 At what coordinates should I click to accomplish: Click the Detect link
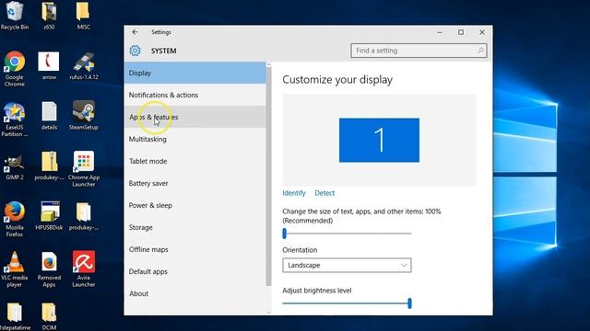click(x=324, y=193)
